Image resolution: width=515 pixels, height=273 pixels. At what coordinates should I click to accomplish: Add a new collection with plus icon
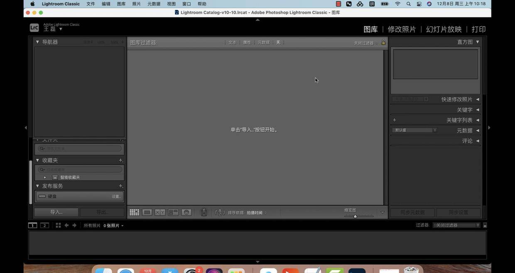tap(120, 160)
